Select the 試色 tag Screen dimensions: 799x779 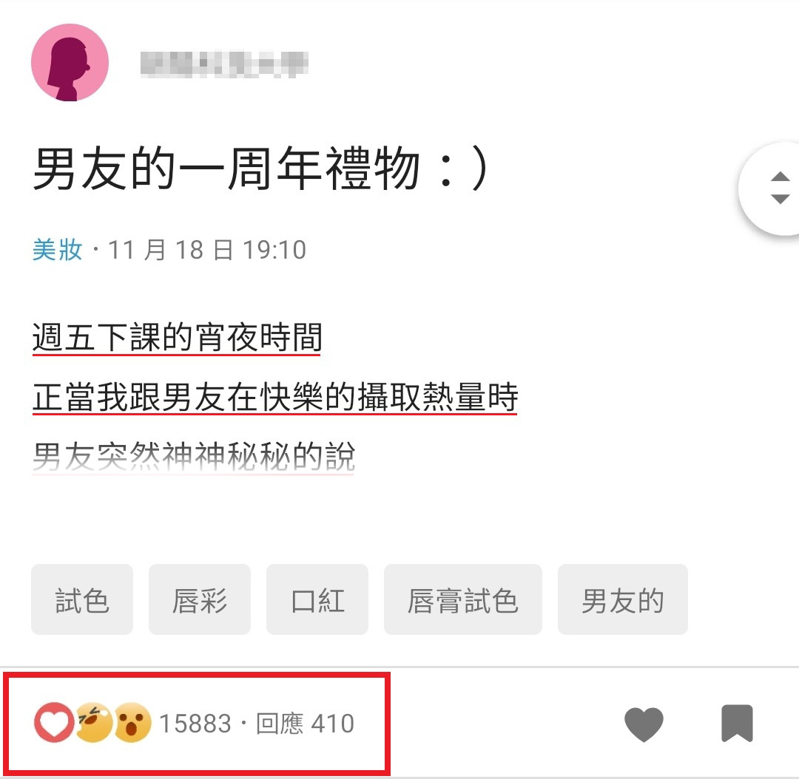(82, 599)
